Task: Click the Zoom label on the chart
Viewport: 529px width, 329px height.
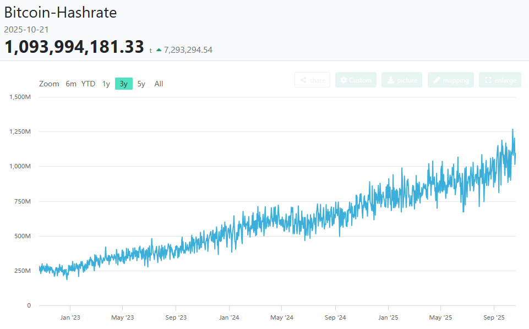Action: (x=49, y=84)
